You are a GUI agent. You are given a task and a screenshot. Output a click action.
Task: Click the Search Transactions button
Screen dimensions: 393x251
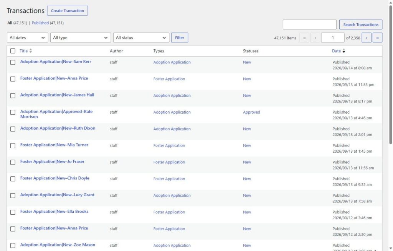(361, 24)
